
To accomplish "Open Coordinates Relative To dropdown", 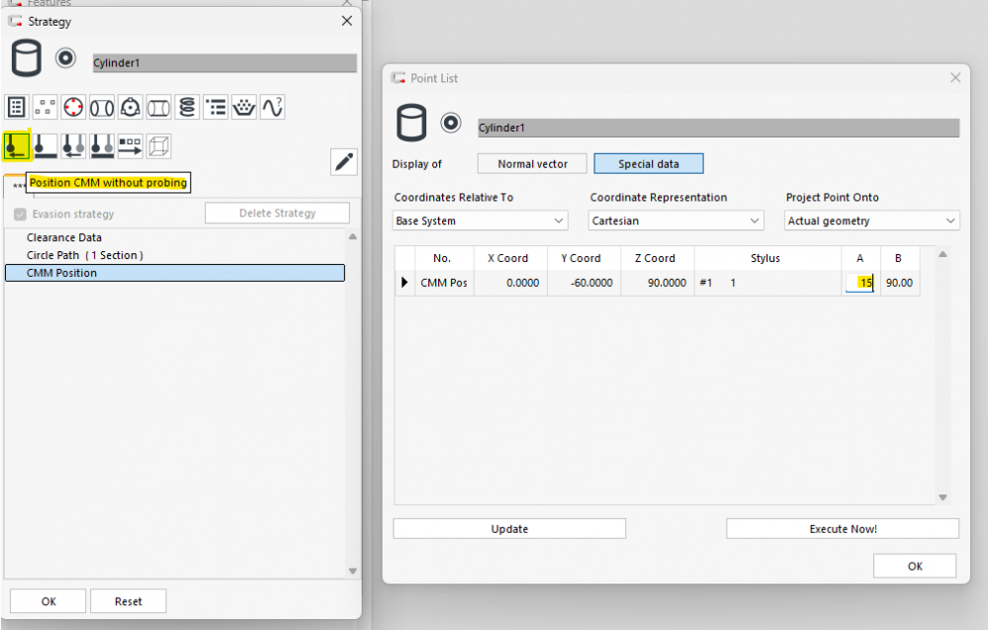I will tap(481, 221).
